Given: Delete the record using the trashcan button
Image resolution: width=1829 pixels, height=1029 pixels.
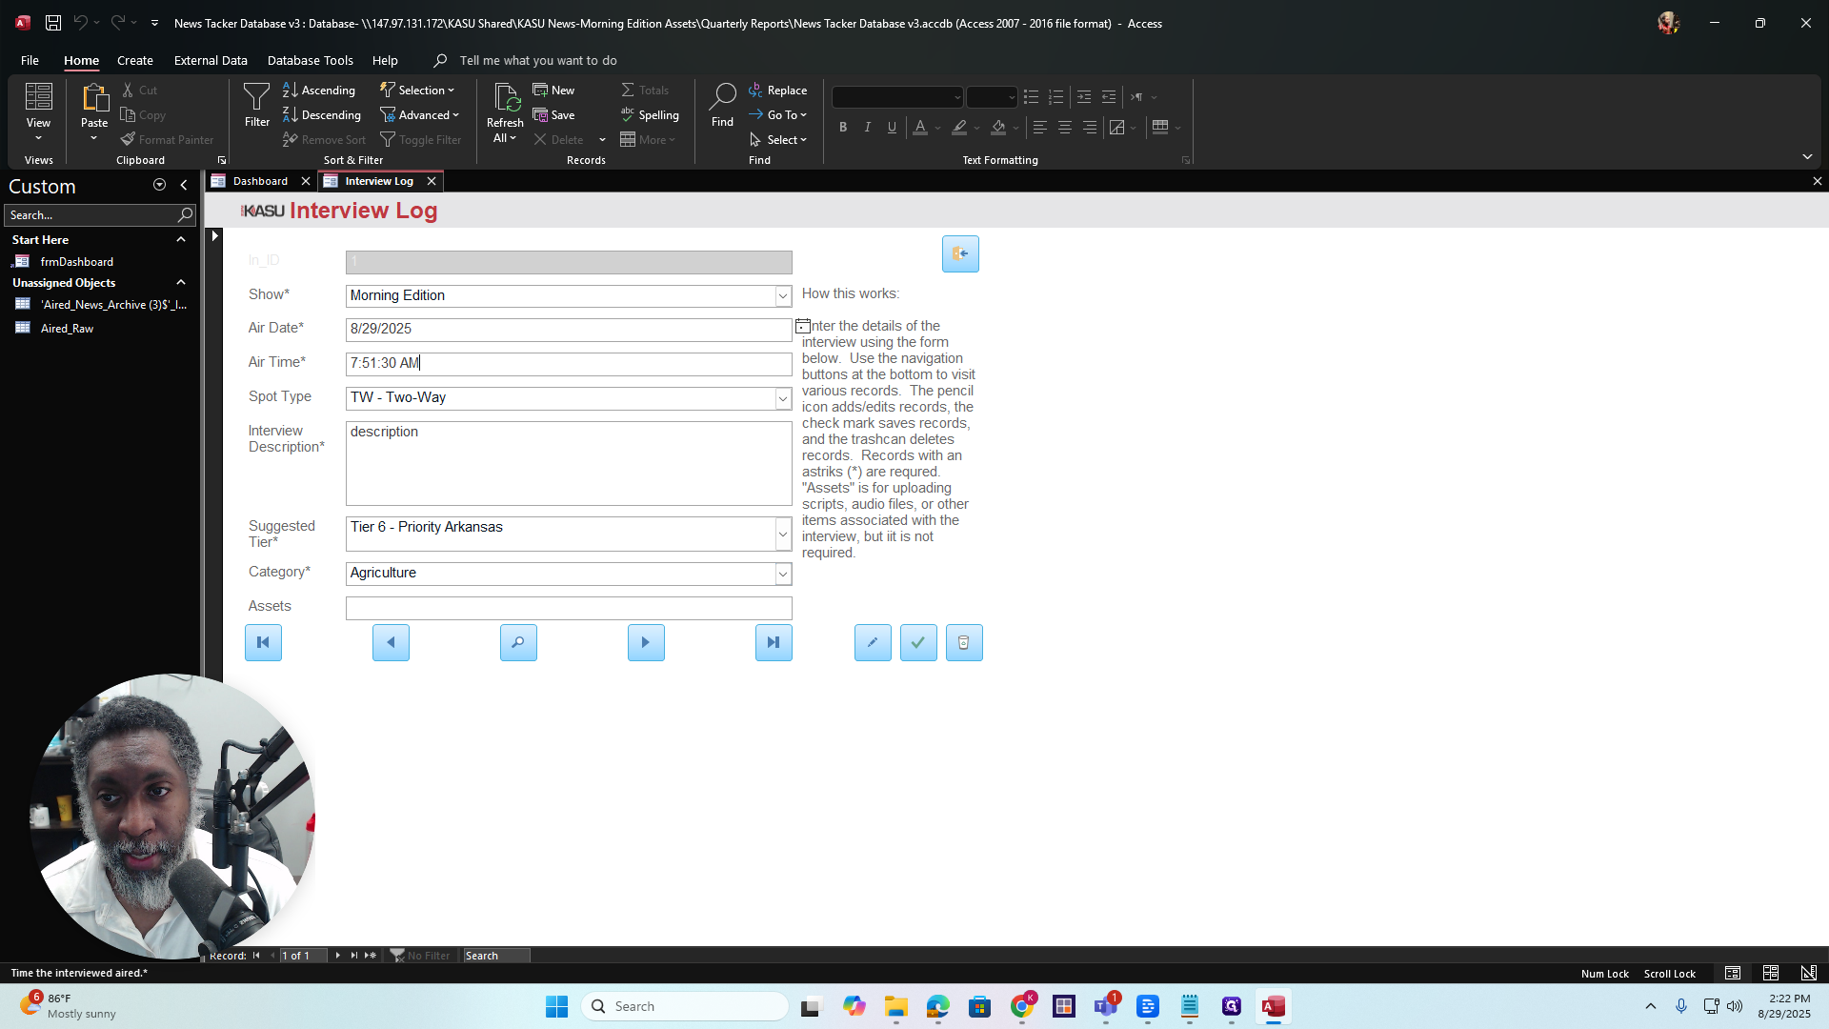Looking at the screenshot, I should point(964,642).
